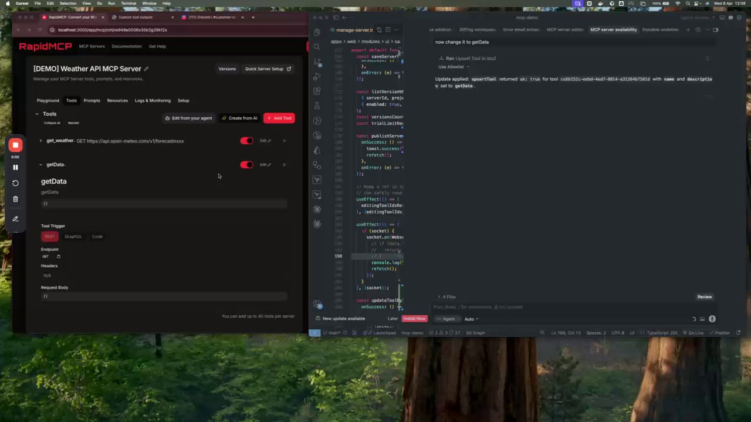Reload the browser page
Viewport: 751px width, 422px height.
tap(39, 30)
